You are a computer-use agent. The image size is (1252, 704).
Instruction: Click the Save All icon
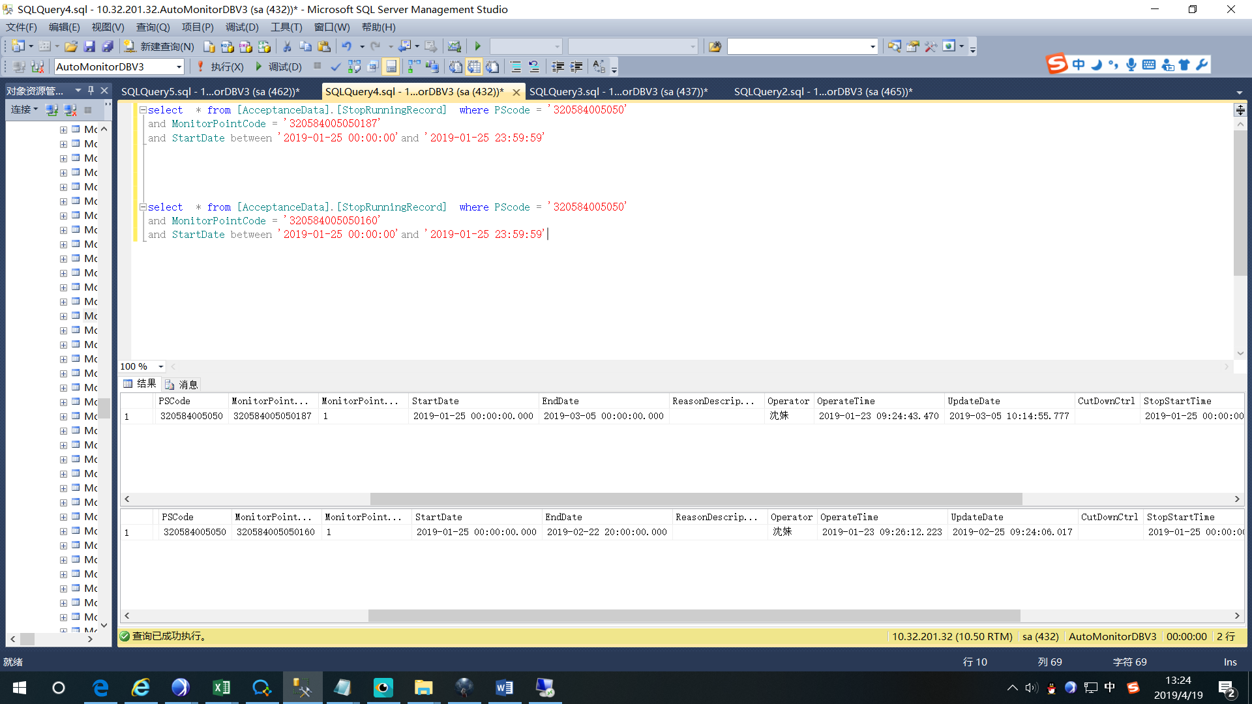(x=108, y=46)
